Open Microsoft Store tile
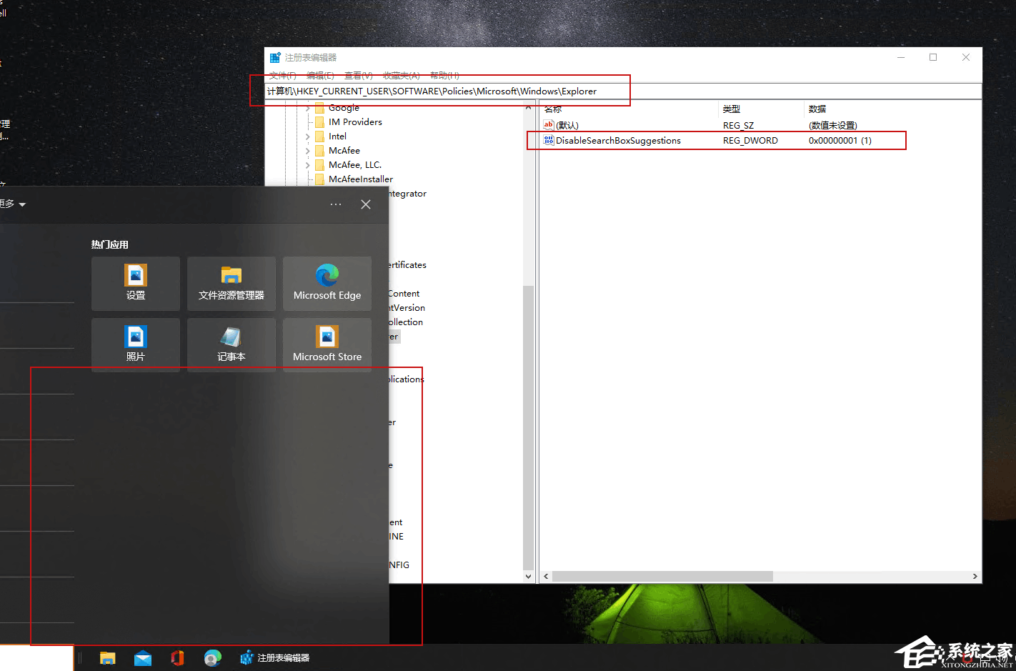The image size is (1016, 671). pyautogui.click(x=327, y=345)
